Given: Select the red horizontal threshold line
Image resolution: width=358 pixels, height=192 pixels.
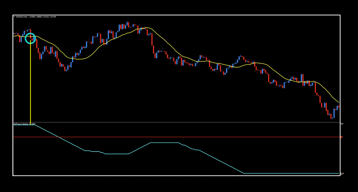Looking at the screenshot, I should [x=175, y=137].
